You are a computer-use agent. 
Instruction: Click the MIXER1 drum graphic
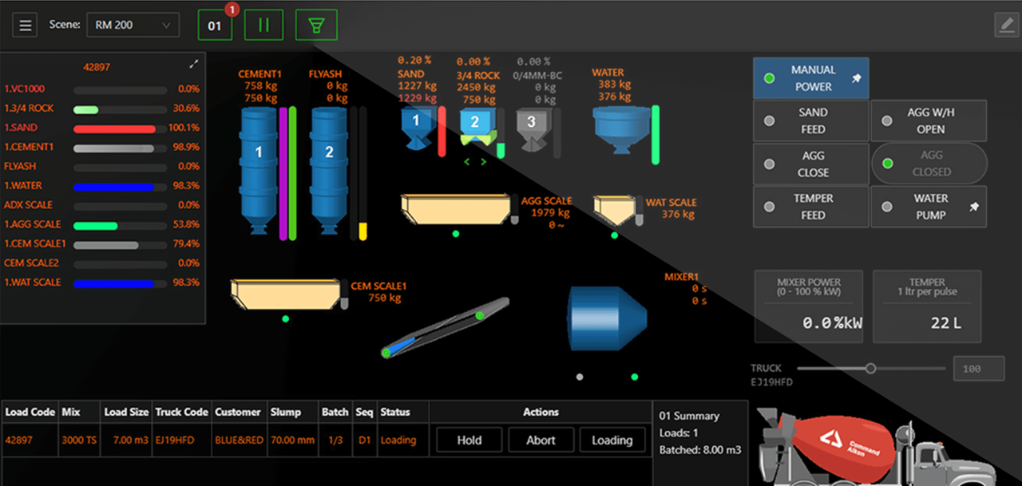coord(607,319)
